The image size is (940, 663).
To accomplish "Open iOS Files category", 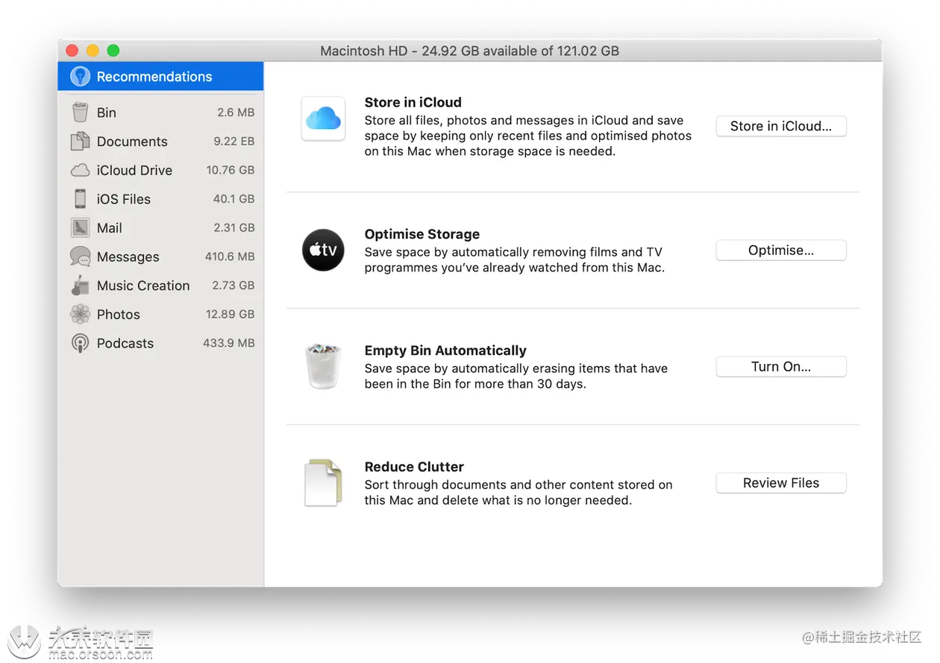I will pyautogui.click(x=160, y=199).
